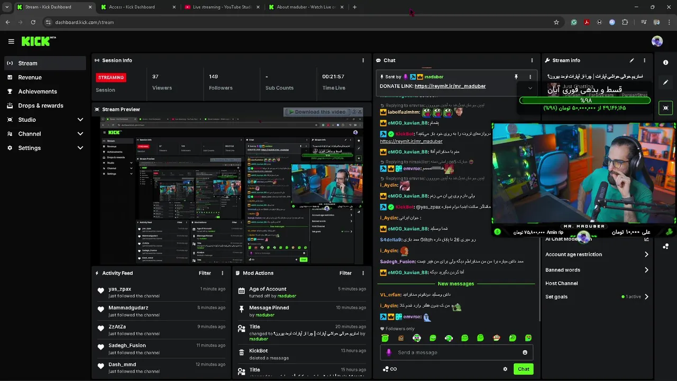Open Banned words settings
This screenshot has height=381, width=677.
point(597,270)
